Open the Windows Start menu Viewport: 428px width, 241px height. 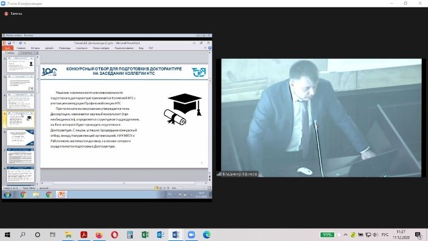[7, 235]
